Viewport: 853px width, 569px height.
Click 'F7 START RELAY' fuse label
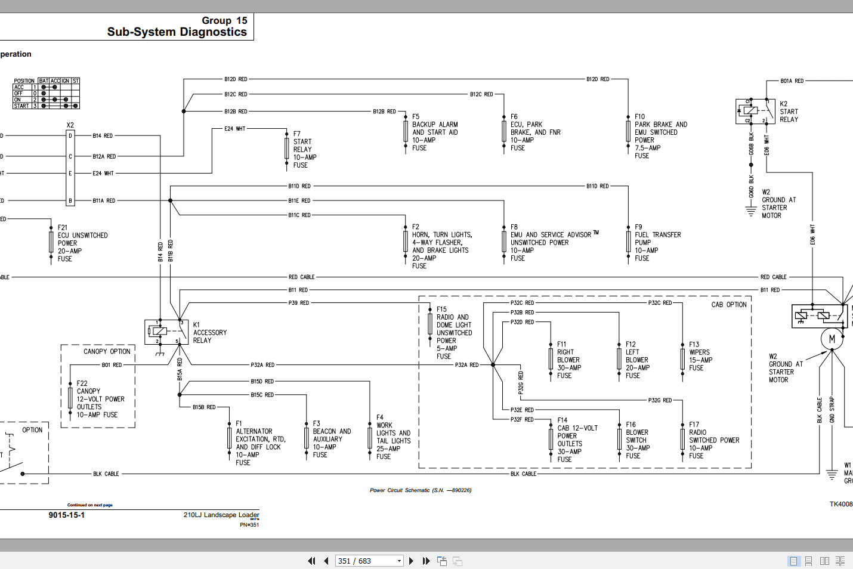[x=305, y=150]
